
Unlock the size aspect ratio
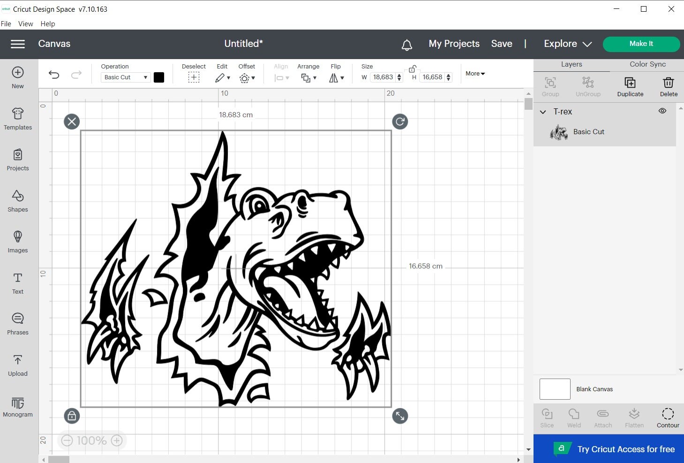click(412, 69)
